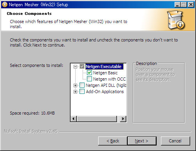196x151 pixels.
Task: Collapse the Netgen Executable tree node
Action: (75, 67)
